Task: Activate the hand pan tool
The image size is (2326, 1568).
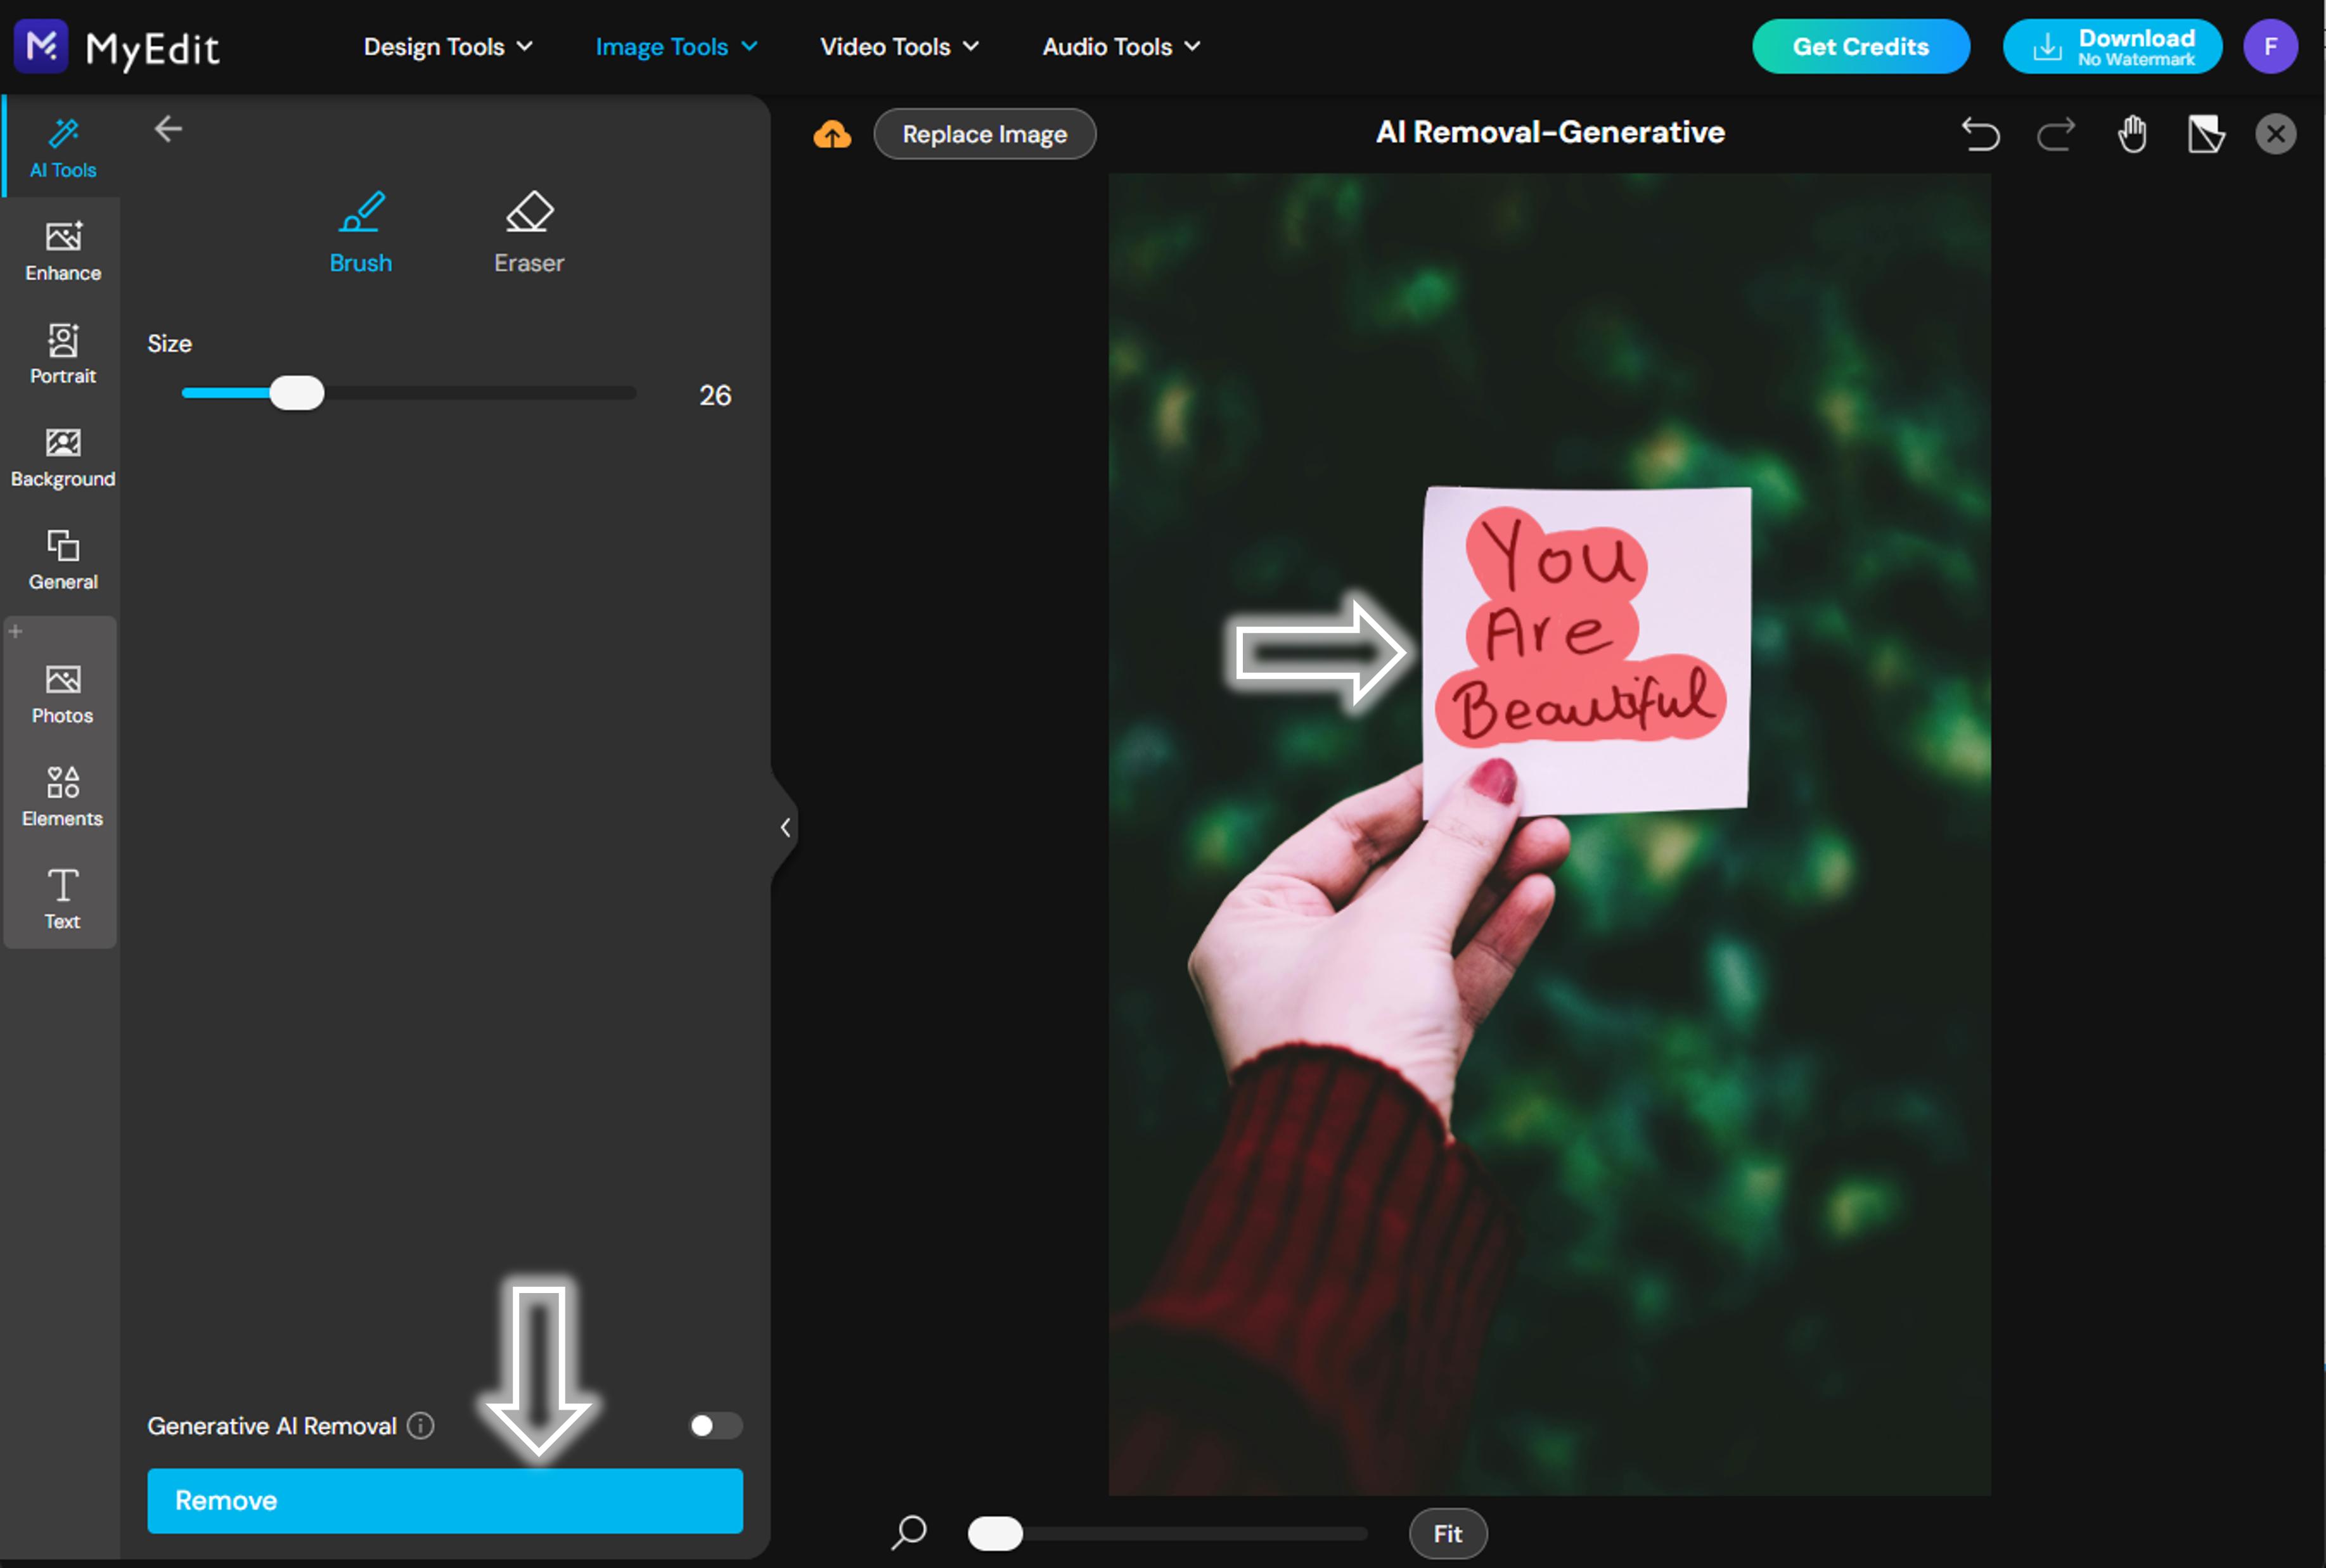Action: point(2132,133)
